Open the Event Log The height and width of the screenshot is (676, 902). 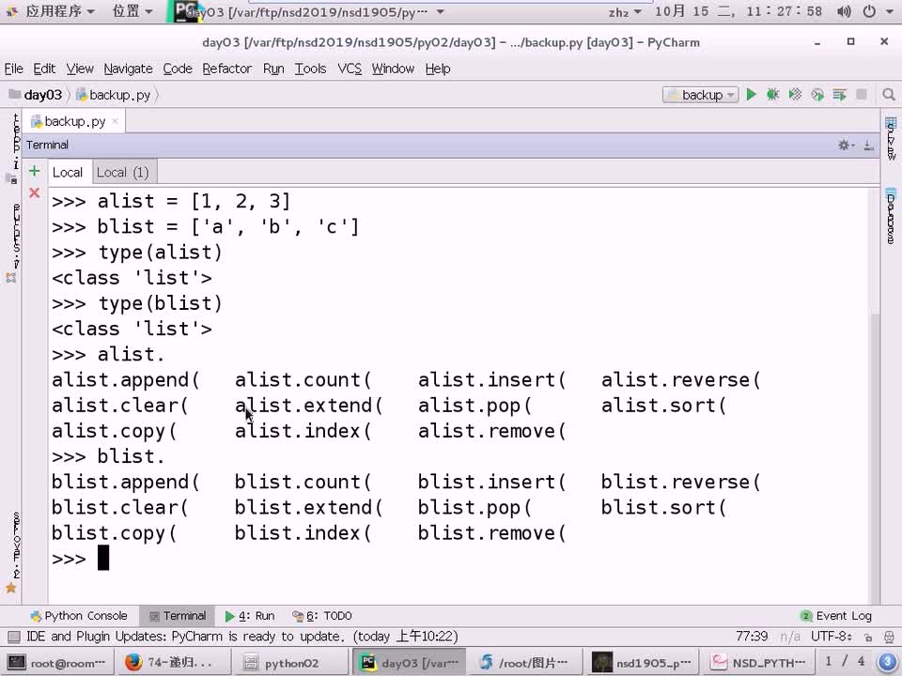[x=836, y=616]
